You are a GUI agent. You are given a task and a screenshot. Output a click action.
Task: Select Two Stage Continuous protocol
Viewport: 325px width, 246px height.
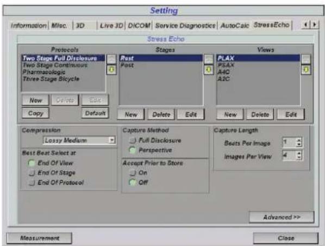pyautogui.click(x=63, y=65)
